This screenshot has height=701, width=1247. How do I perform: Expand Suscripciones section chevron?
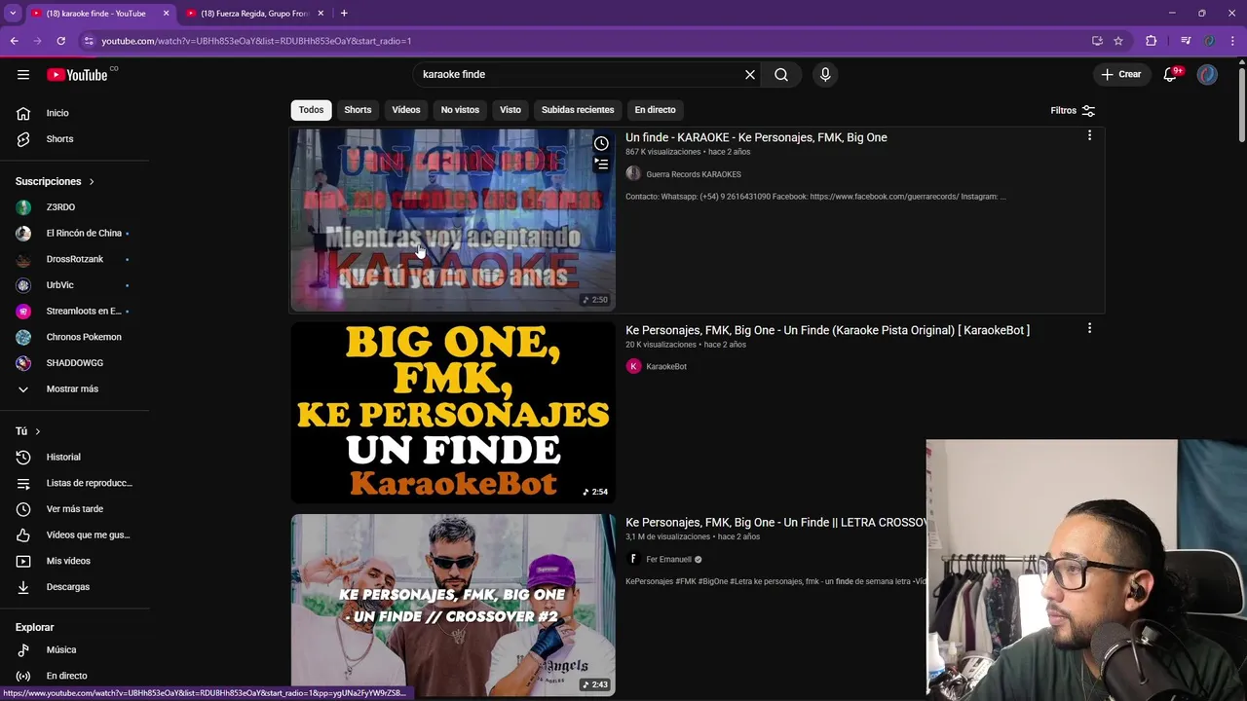(92, 181)
